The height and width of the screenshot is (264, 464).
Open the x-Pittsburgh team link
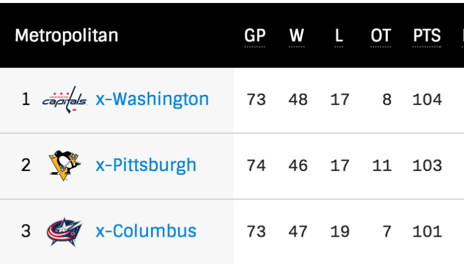[146, 165]
